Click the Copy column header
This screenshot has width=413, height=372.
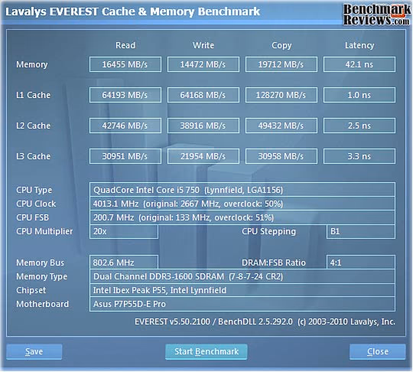[x=281, y=45]
